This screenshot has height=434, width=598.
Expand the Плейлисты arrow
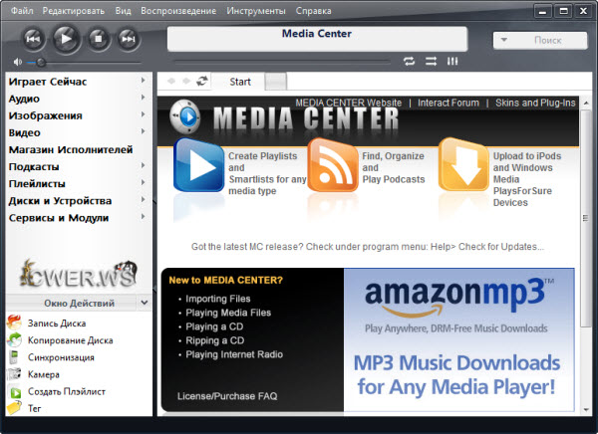click(143, 182)
